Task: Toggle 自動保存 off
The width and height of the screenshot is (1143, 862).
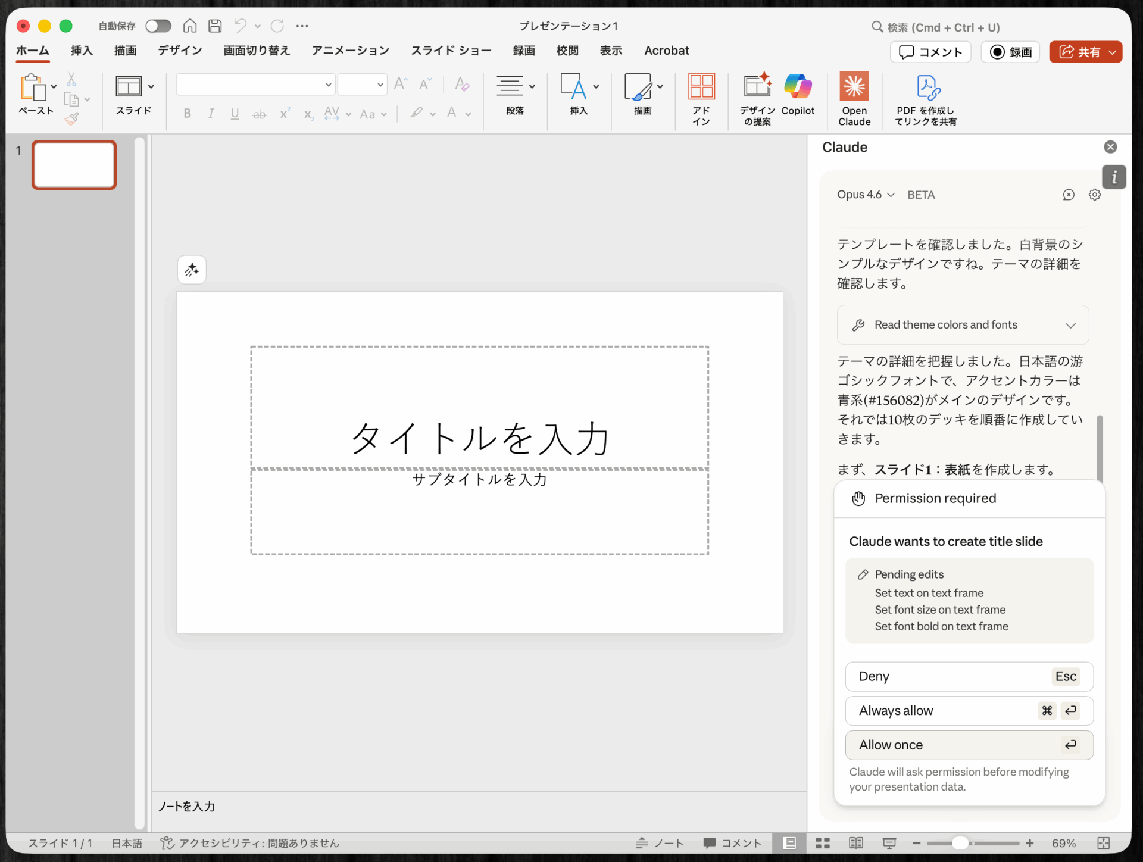Action: (158, 26)
